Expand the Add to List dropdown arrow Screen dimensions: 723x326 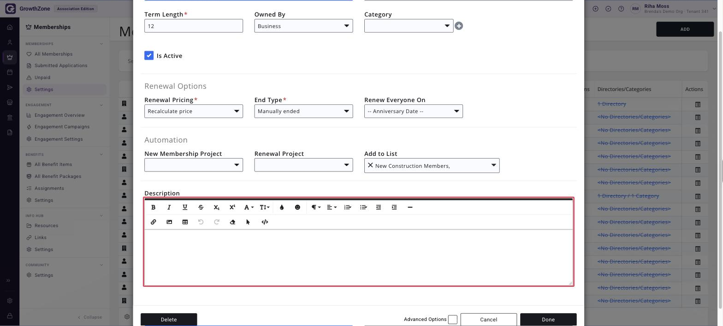tap(493, 166)
